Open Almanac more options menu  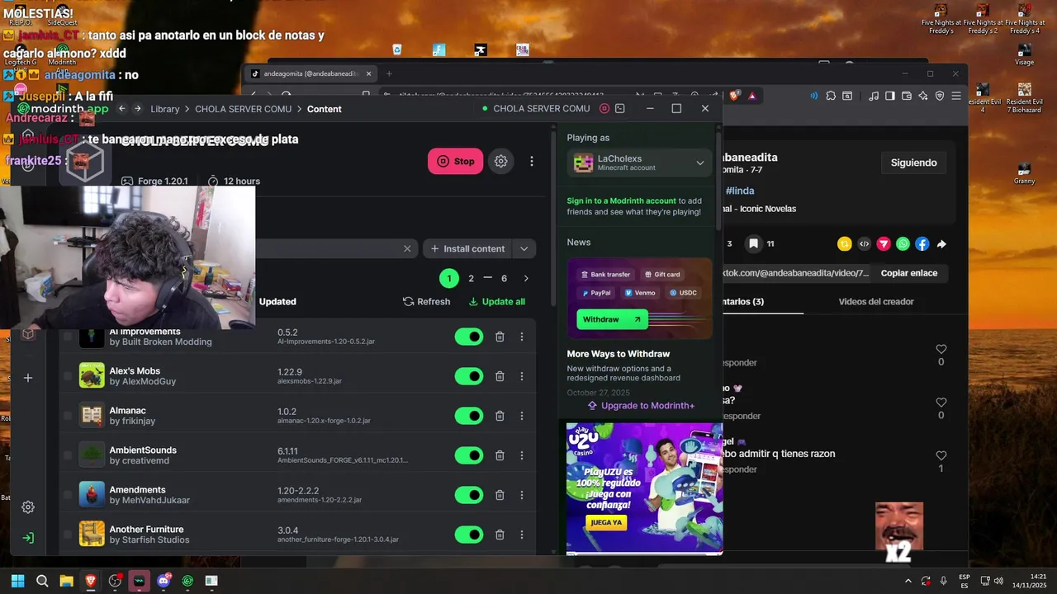coord(521,416)
